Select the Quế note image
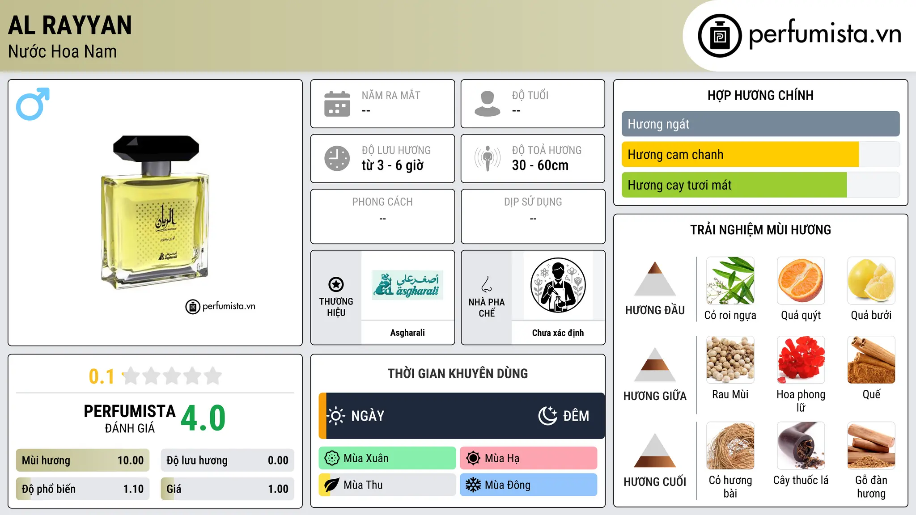Screen dimensions: 916x515 (871, 360)
